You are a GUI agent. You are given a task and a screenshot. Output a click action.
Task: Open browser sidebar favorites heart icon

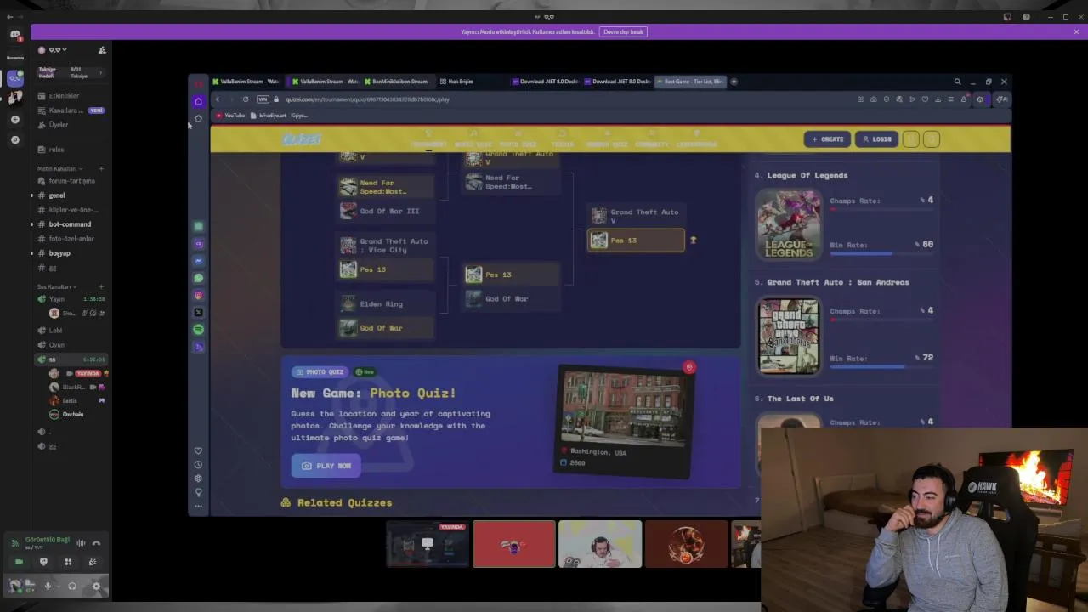pyautogui.click(x=198, y=450)
